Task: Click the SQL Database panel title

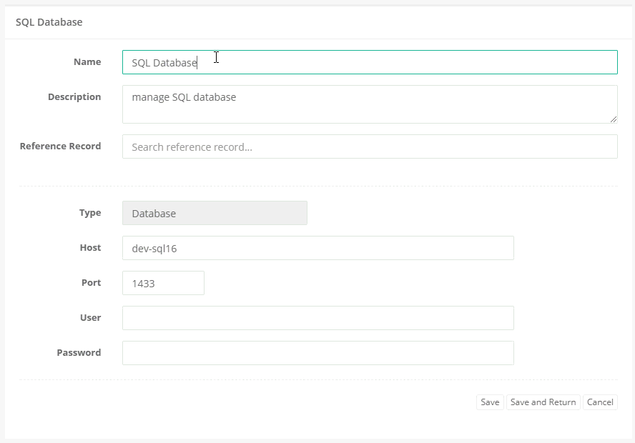Action: tap(49, 22)
